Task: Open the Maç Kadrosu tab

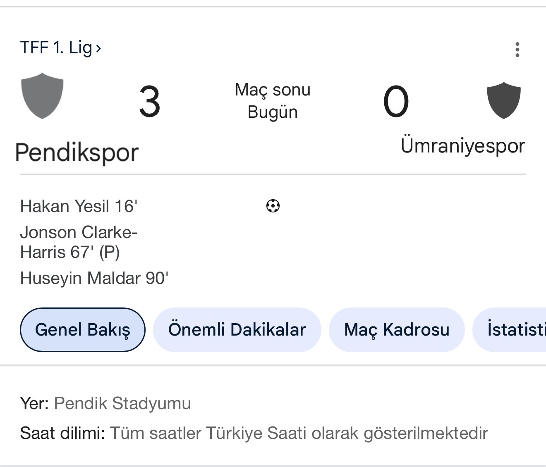Action: tap(397, 330)
